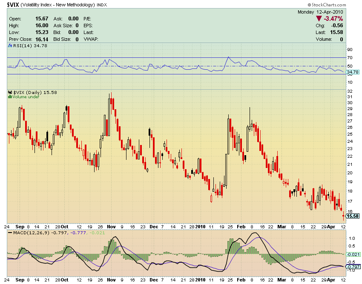Click the green -0.021 histogram value in legend
This screenshot has height=284, width=362.
[97, 233]
